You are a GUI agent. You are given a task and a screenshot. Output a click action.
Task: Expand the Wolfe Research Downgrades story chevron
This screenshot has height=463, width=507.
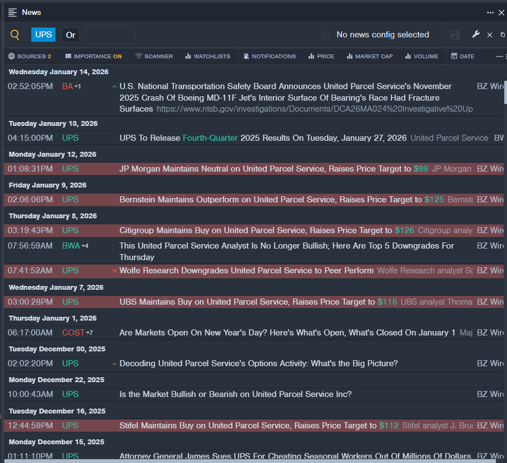(x=114, y=271)
